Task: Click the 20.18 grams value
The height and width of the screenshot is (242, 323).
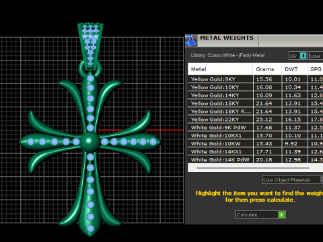Action: (264, 159)
